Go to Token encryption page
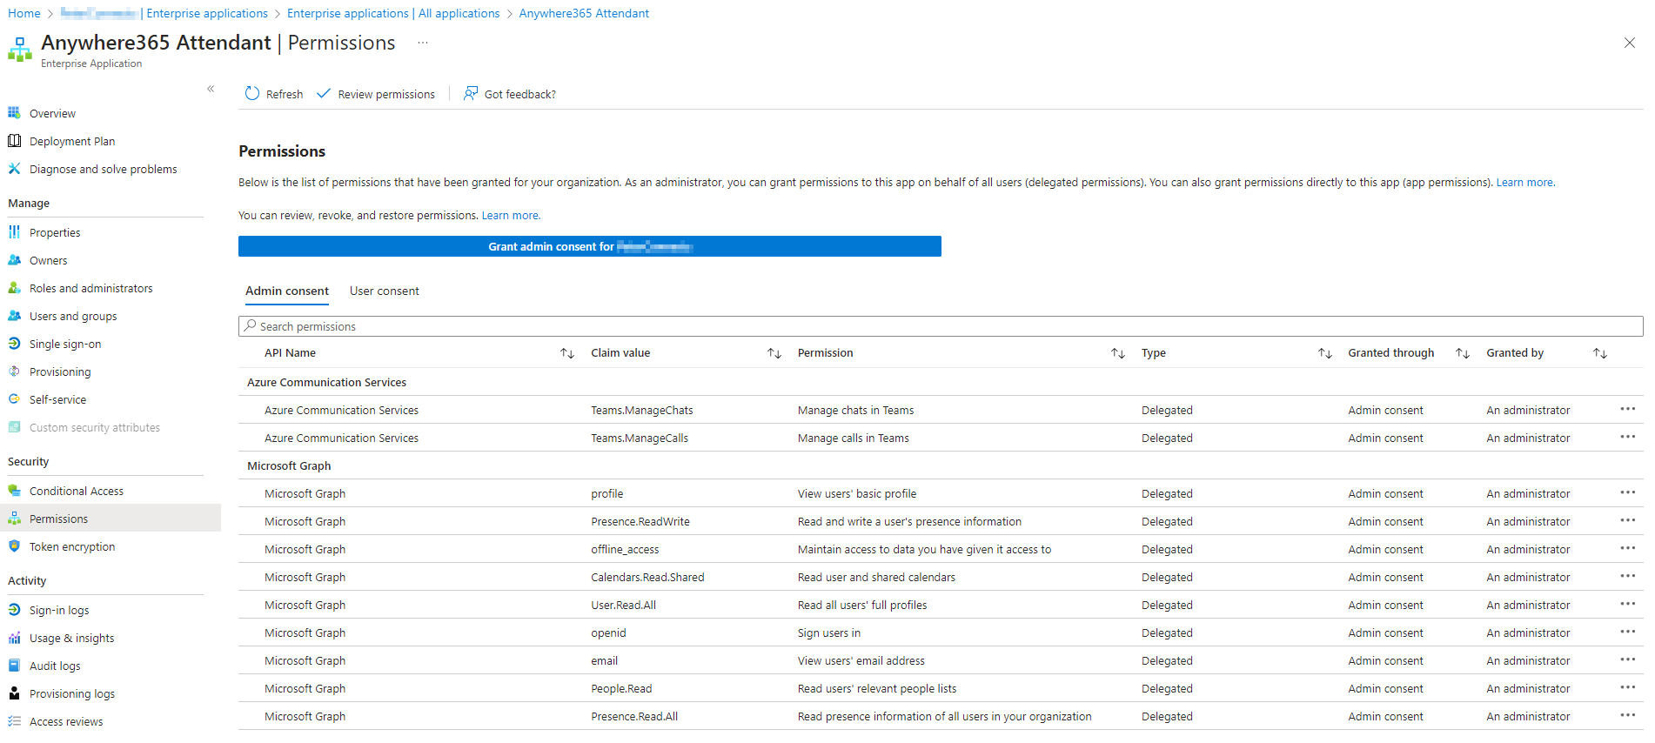Viewport: 1655px width, 743px height. [72, 547]
